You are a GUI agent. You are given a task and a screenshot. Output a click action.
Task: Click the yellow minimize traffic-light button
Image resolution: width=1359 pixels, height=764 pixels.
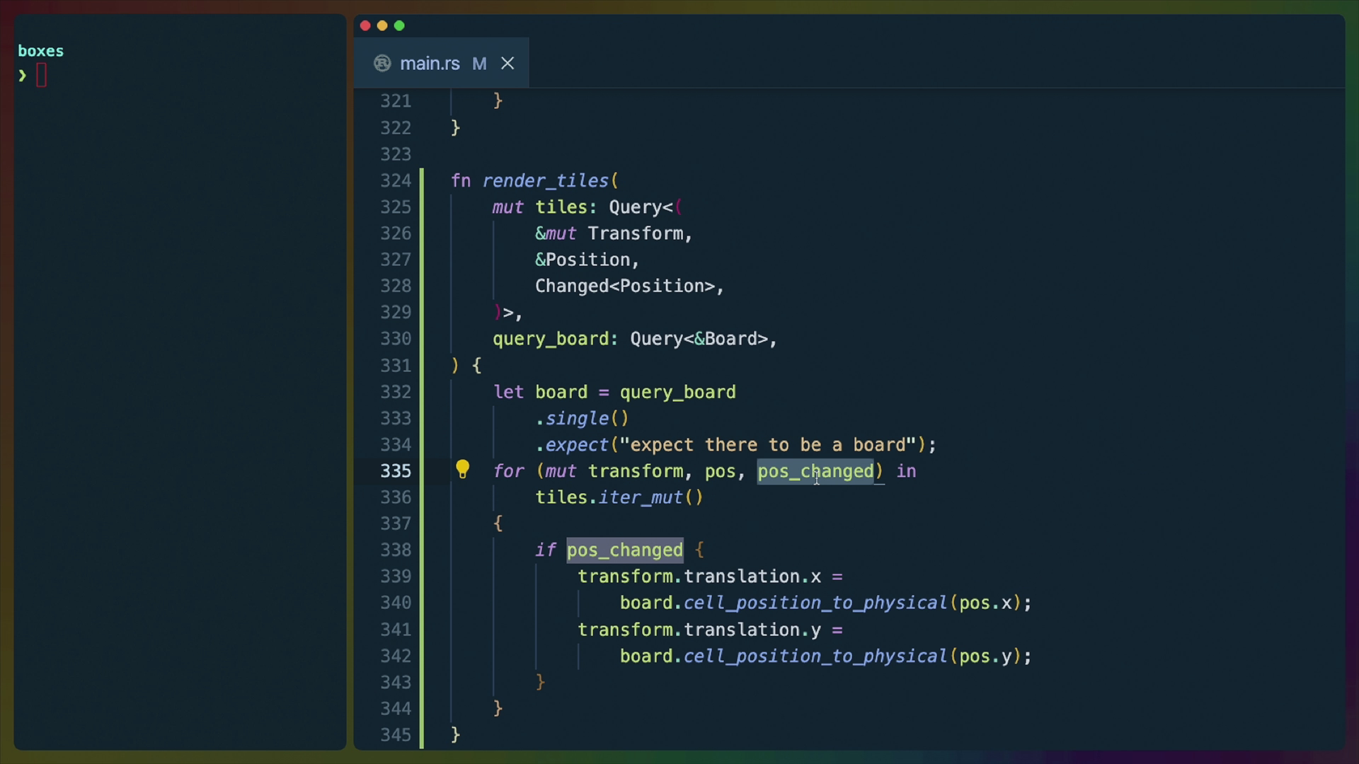382,25
